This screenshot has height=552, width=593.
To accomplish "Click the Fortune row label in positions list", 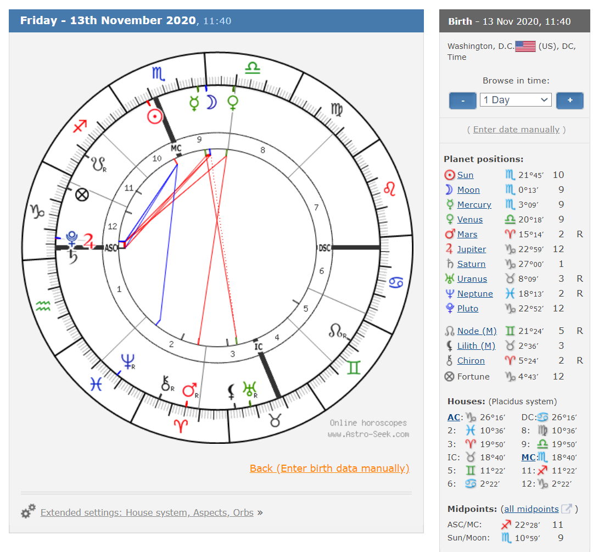I will [x=473, y=376].
